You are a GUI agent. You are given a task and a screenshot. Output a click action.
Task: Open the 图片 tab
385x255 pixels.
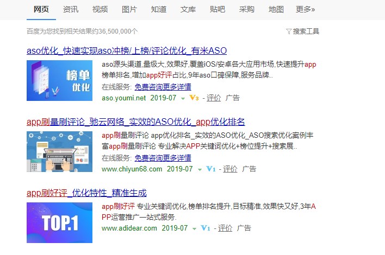tap(129, 9)
